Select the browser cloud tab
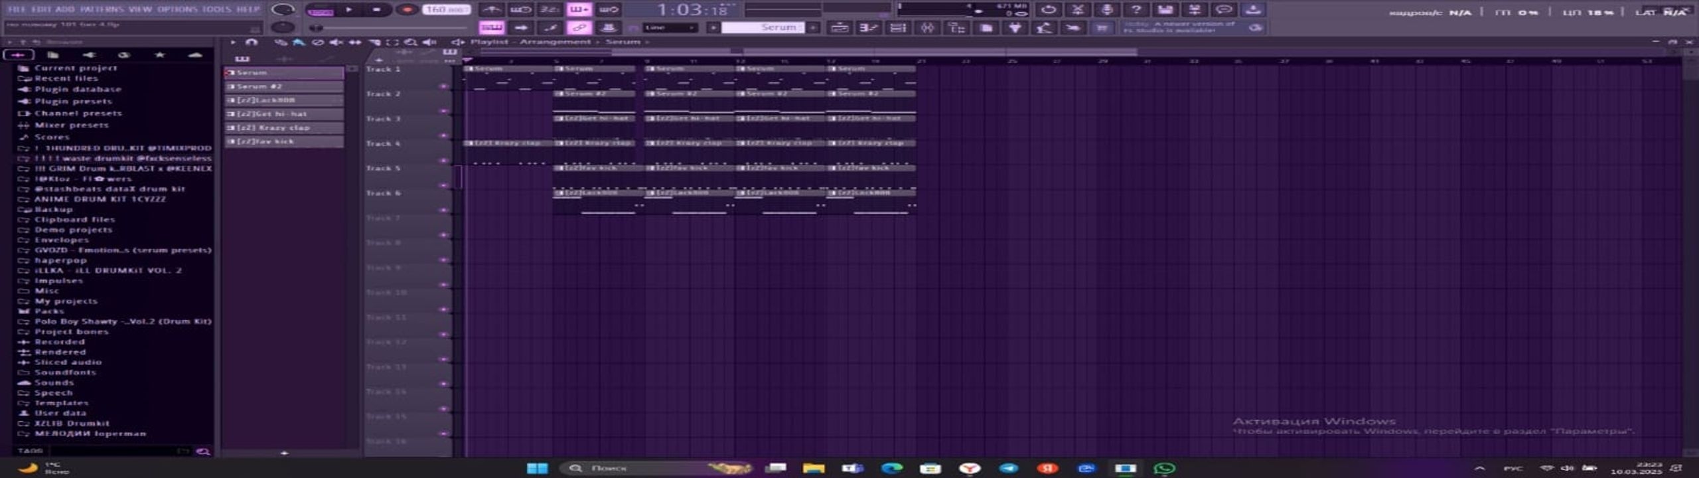Viewport: 1699px width, 478px height. pyautogui.click(x=195, y=54)
